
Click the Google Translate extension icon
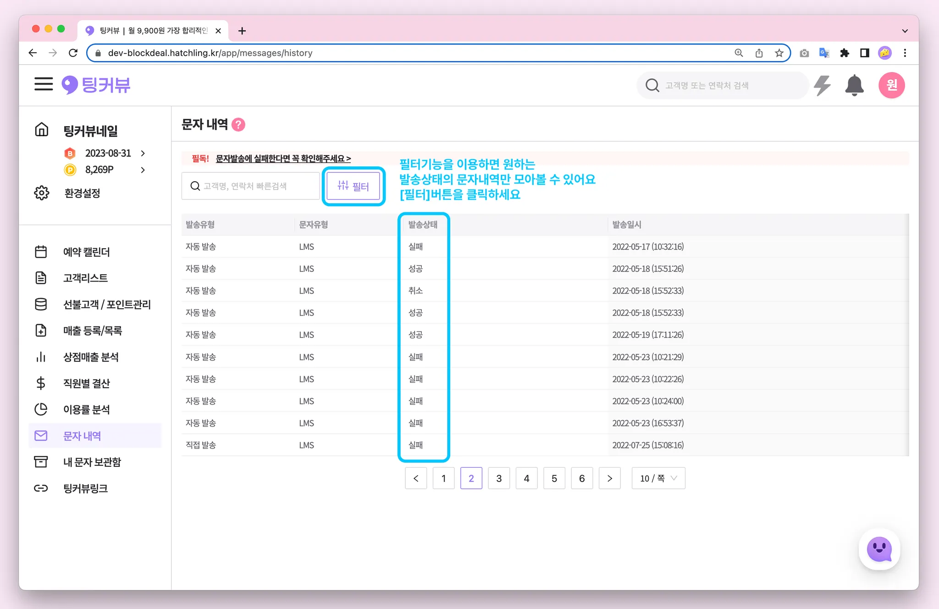(x=824, y=53)
